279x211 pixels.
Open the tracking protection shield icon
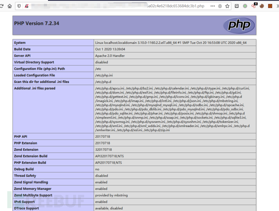pyautogui.click(x=19, y=6)
